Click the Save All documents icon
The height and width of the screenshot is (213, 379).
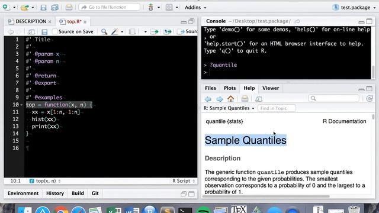55,8
